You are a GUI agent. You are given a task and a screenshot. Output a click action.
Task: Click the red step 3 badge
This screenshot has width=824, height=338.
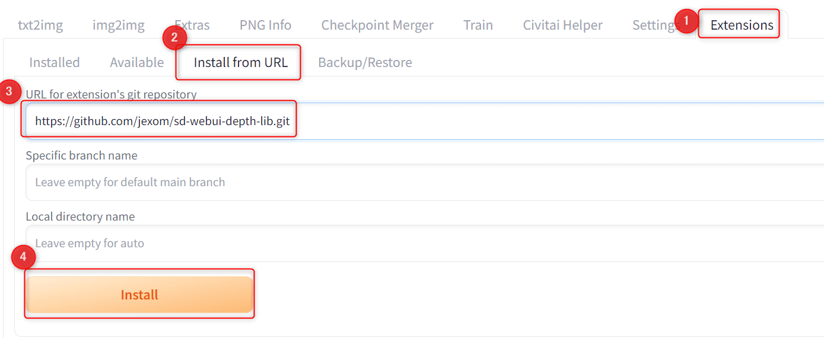tap(9, 92)
